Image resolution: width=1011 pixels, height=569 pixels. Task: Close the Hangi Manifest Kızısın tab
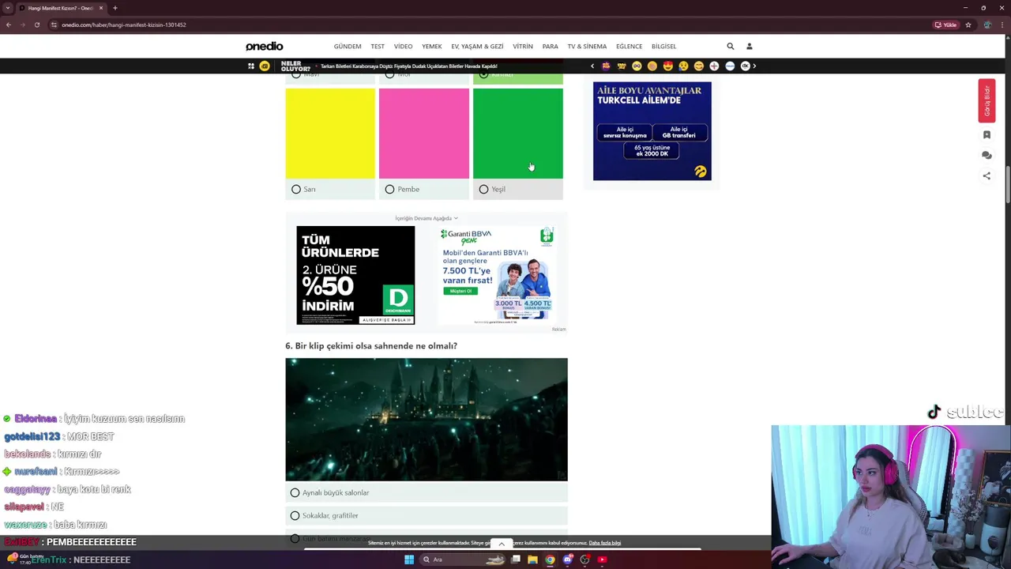click(x=101, y=8)
